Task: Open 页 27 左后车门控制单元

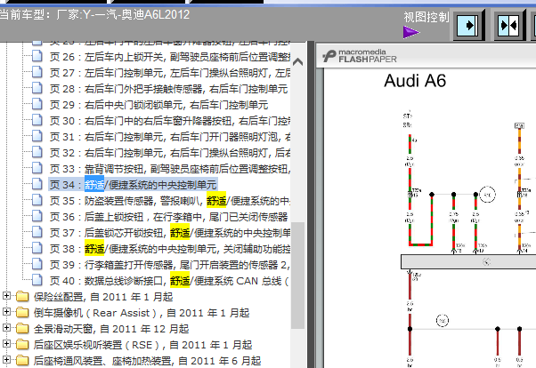Action: (170, 73)
